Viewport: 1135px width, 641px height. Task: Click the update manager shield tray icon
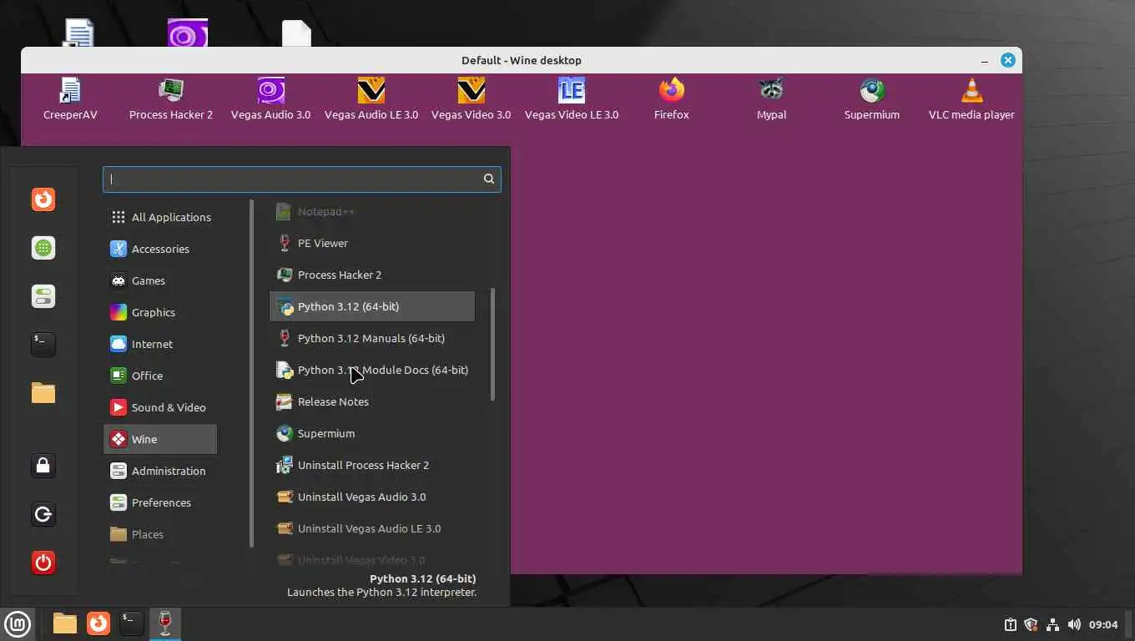1031,624
